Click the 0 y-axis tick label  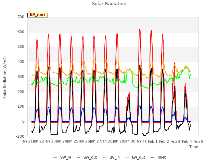click(x=23, y=122)
